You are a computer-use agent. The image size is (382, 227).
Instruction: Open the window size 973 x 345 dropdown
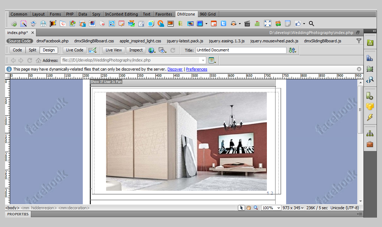click(x=293, y=208)
